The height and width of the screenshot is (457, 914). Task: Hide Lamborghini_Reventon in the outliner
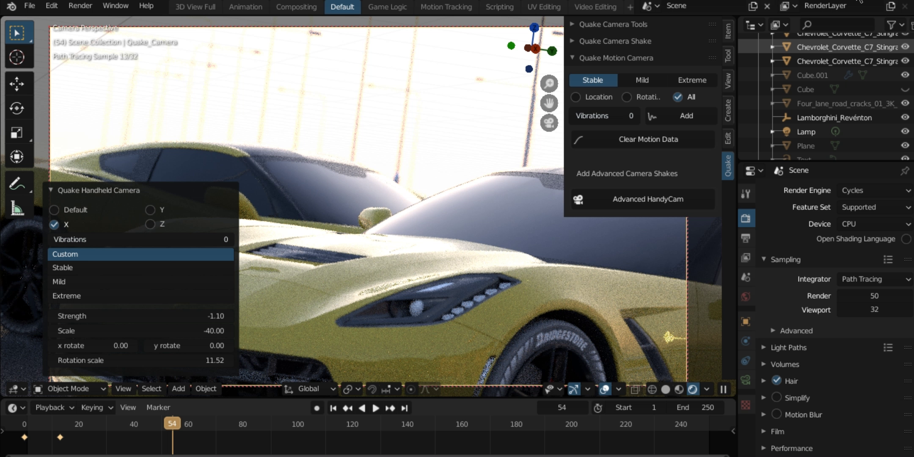click(x=905, y=117)
